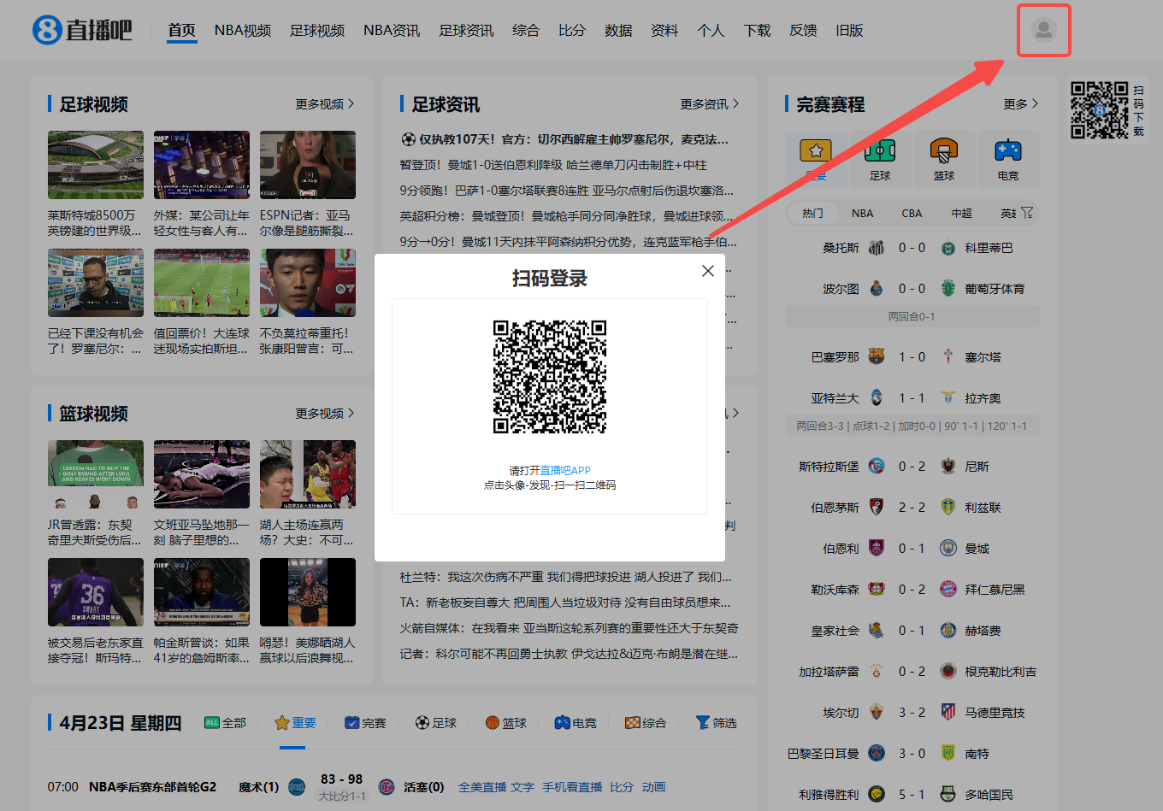Toggle the 热门 league filter pill
This screenshot has width=1163, height=811.
click(x=812, y=213)
